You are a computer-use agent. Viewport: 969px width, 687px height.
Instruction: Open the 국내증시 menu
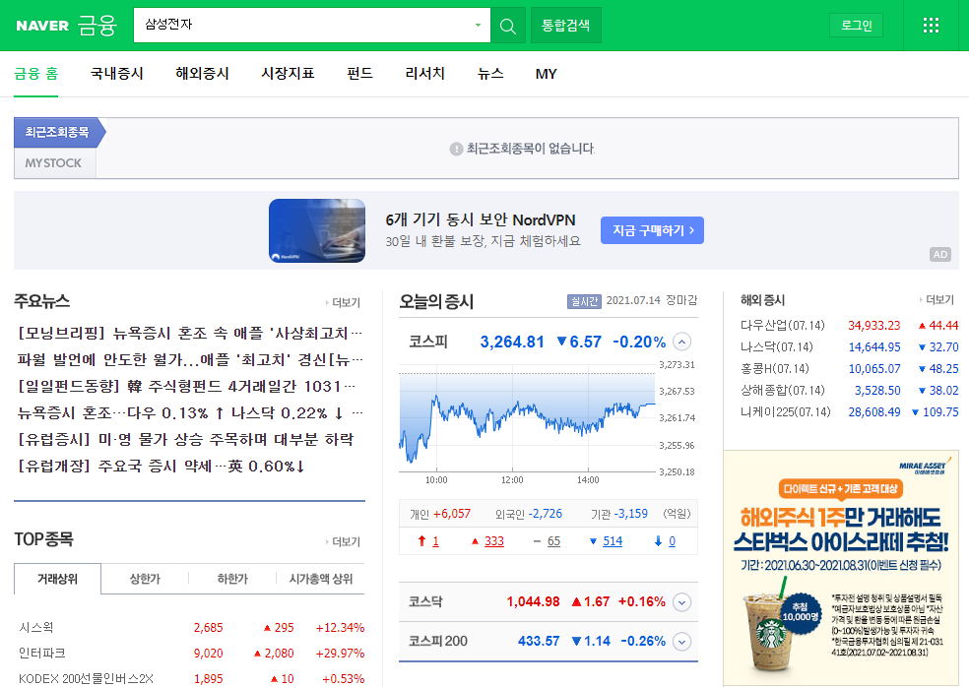(x=117, y=74)
